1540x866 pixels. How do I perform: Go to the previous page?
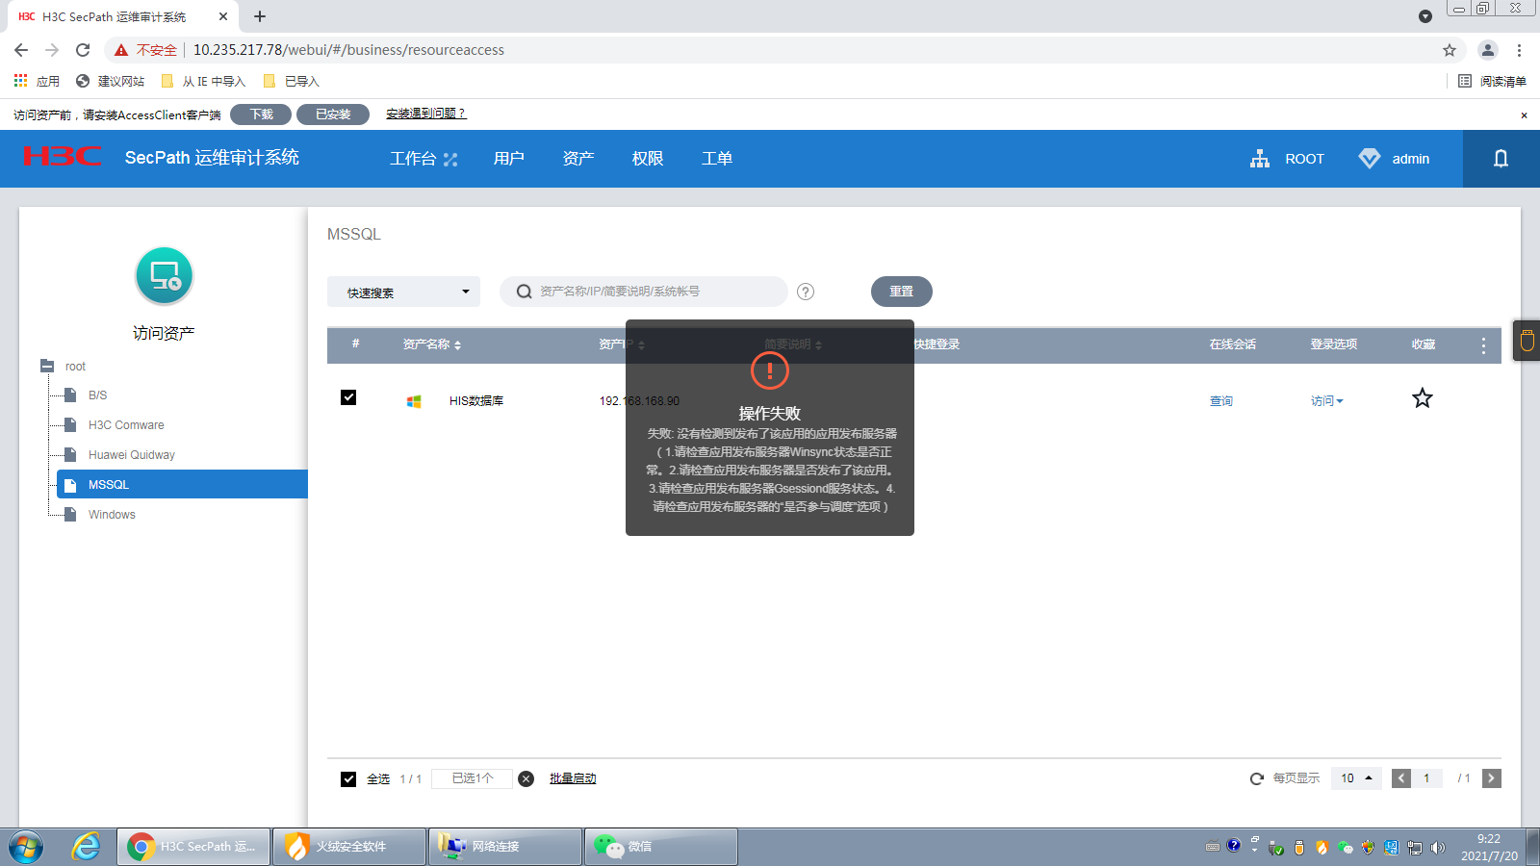tap(1401, 778)
